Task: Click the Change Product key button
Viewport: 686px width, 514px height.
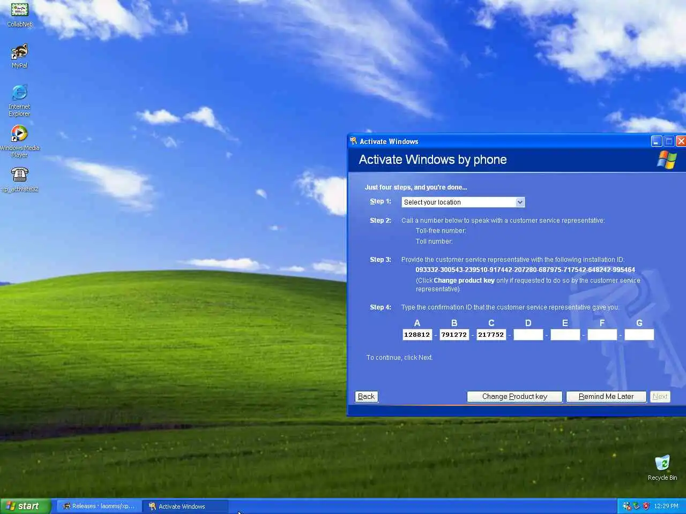Action: coord(514,397)
